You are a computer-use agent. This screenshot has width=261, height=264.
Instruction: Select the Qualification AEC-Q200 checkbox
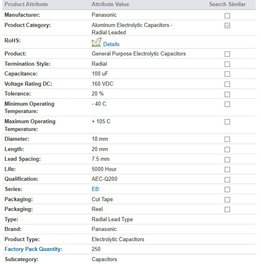227,180
